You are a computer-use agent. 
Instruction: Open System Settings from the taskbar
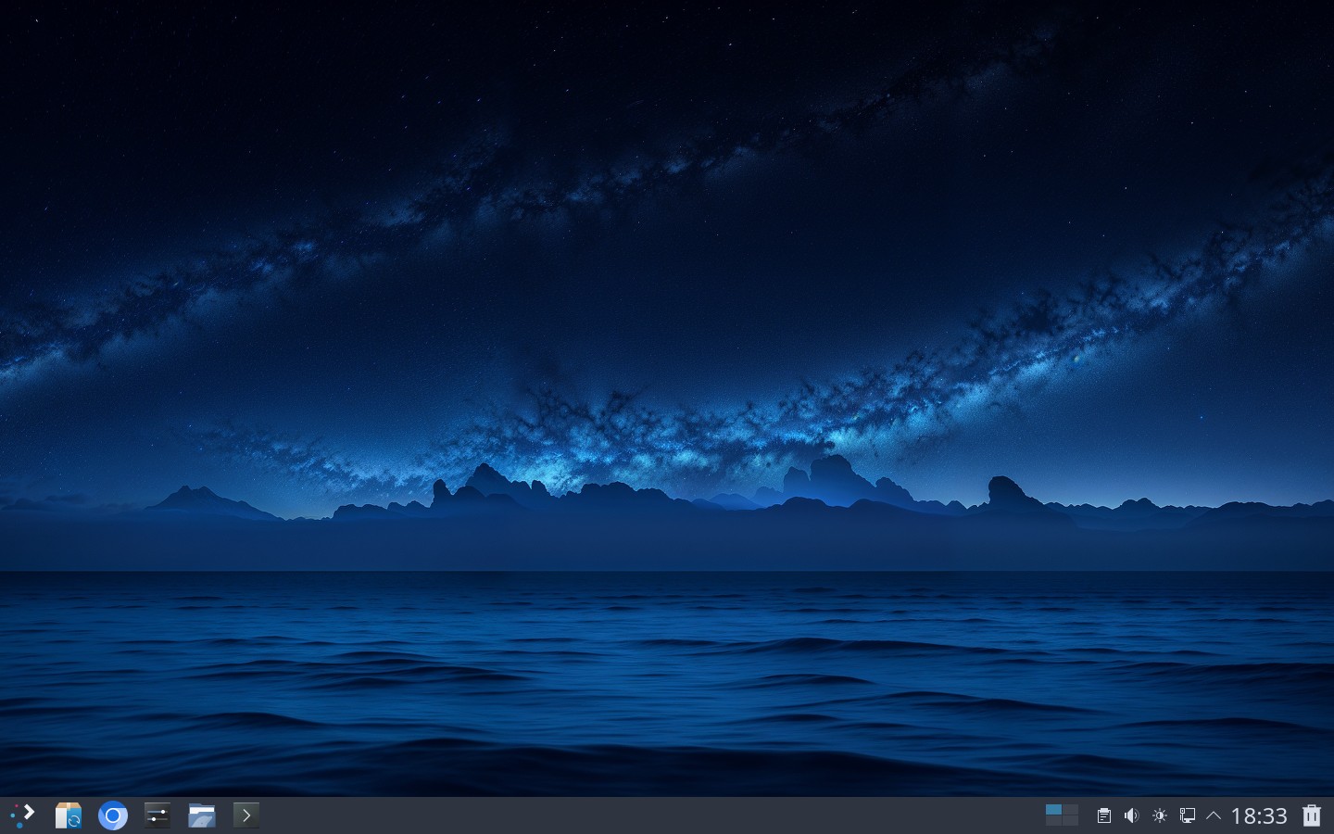point(157,815)
